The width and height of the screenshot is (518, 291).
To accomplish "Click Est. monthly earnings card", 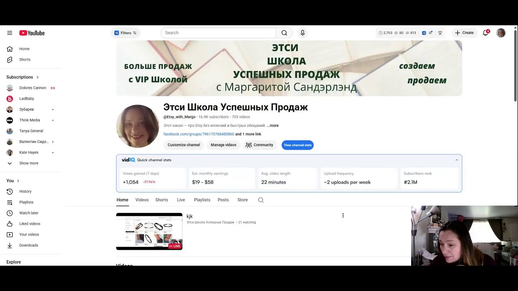I will click(x=221, y=178).
